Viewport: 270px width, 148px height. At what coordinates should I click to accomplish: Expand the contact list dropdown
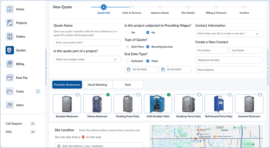[229, 34]
